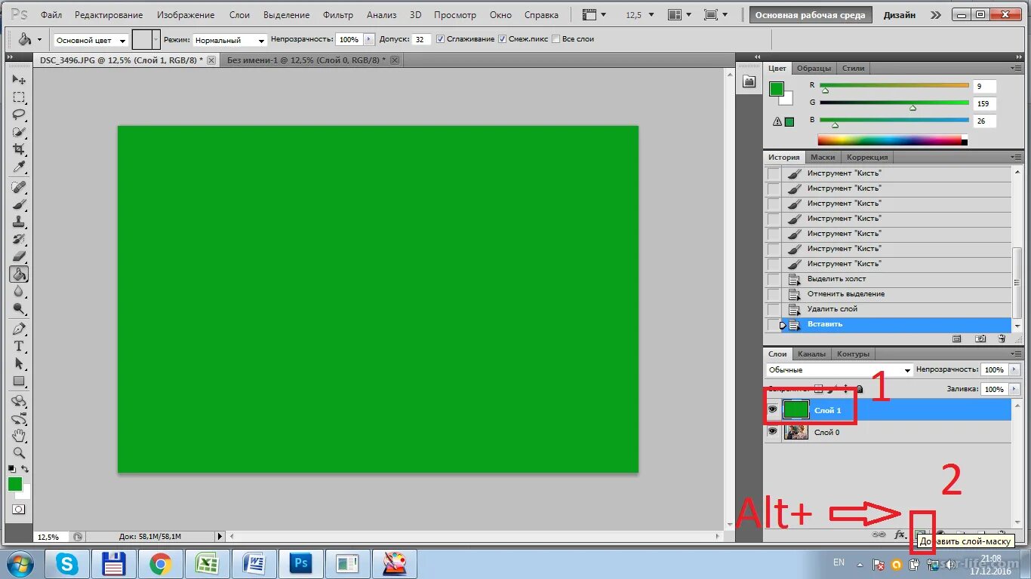Screen dimensions: 1031x579
Task: Select the History Brush tool
Action: pos(19,239)
